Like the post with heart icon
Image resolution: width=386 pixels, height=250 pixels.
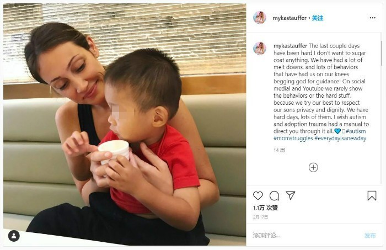coord(258,195)
